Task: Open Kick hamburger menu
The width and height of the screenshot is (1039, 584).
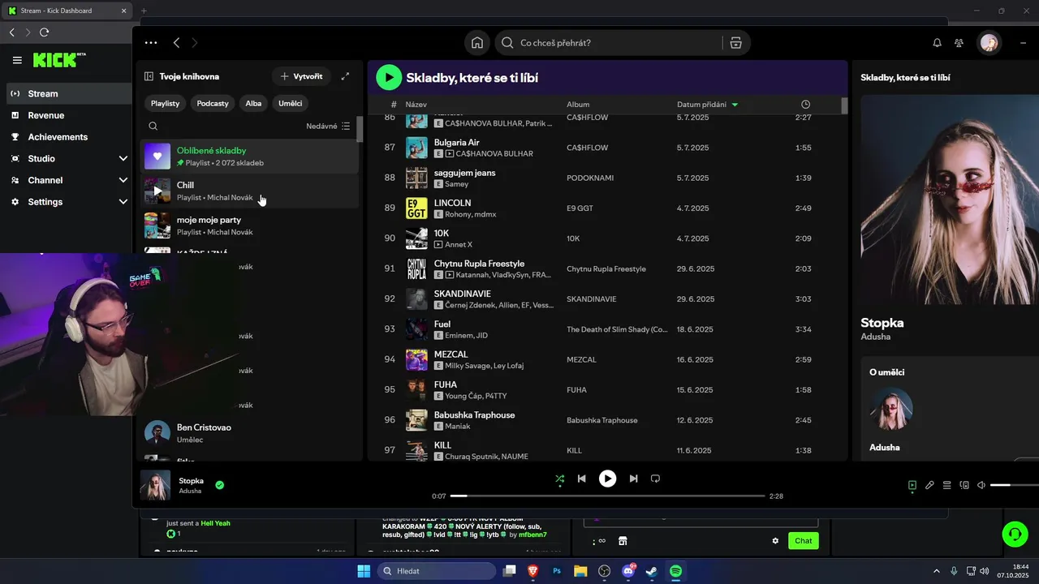Action: click(x=17, y=60)
